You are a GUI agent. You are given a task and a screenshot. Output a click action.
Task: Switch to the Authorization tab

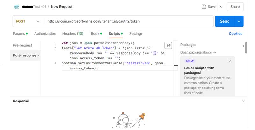pyautogui.click(x=45, y=34)
